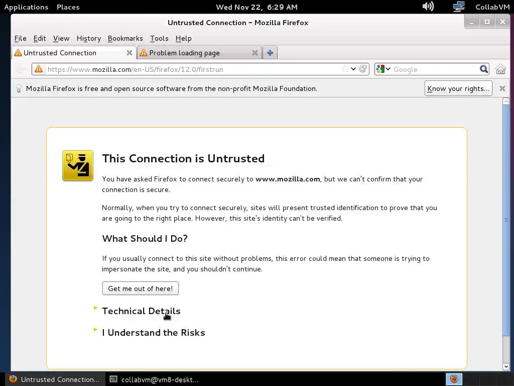This screenshot has width=514, height=386.
Task: Open the Applications menu in top panel
Action: point(26,7)
